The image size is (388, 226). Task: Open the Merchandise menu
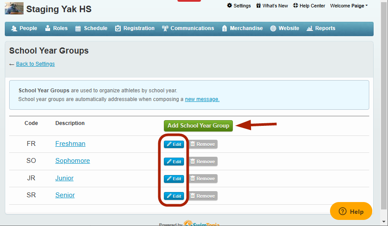coord(242,28)
